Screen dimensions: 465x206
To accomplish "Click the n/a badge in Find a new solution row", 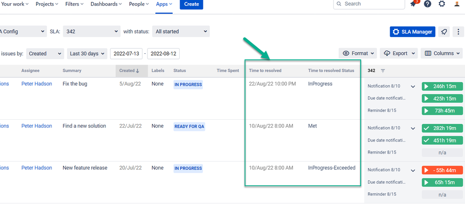I will click(443, 153).
